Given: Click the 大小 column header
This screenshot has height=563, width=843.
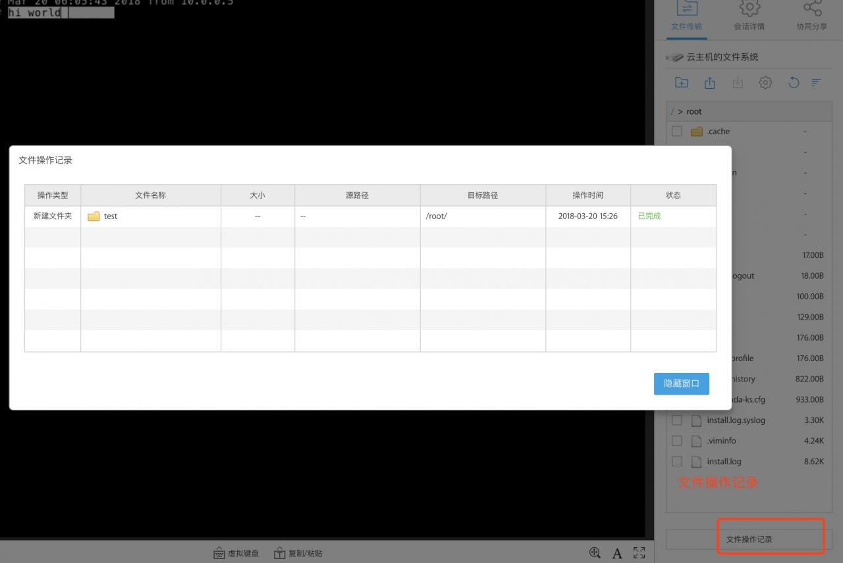Looking at the screenshot, I should (258, 195).
